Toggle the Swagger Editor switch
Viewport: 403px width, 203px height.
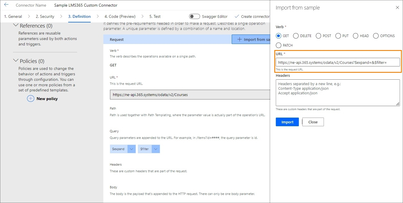194,16
